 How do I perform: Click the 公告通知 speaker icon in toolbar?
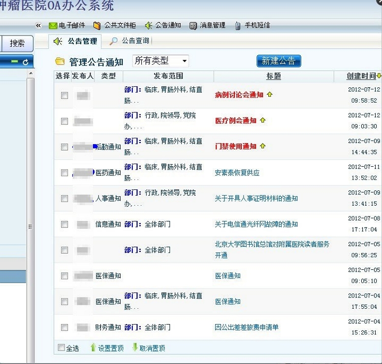(149, 25)
